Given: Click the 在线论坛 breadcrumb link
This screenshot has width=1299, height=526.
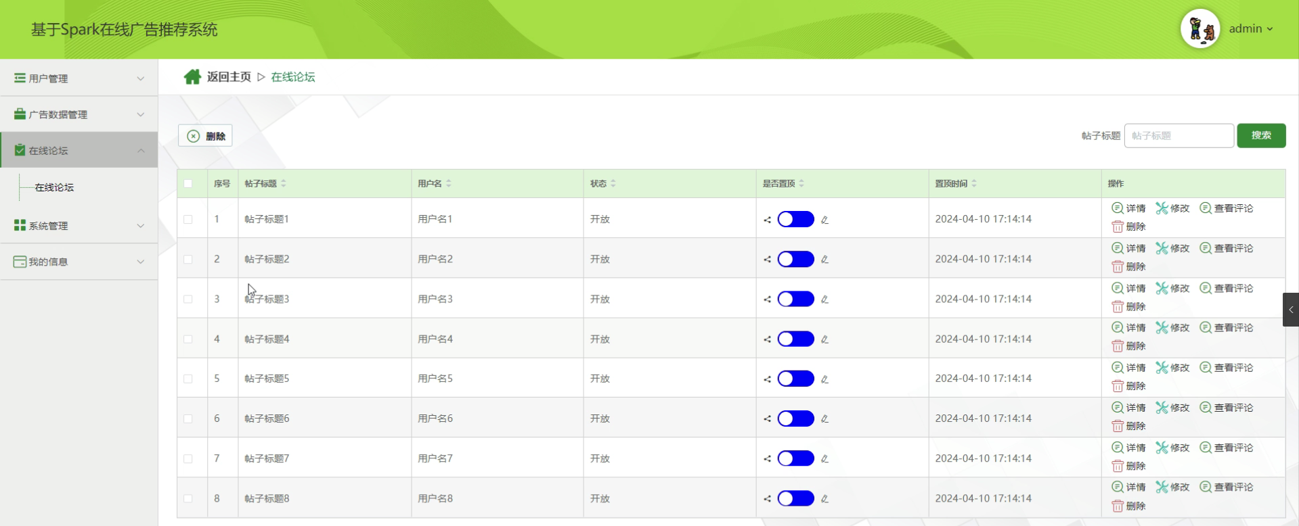Looking at the screenshot, I should [293, 77].
